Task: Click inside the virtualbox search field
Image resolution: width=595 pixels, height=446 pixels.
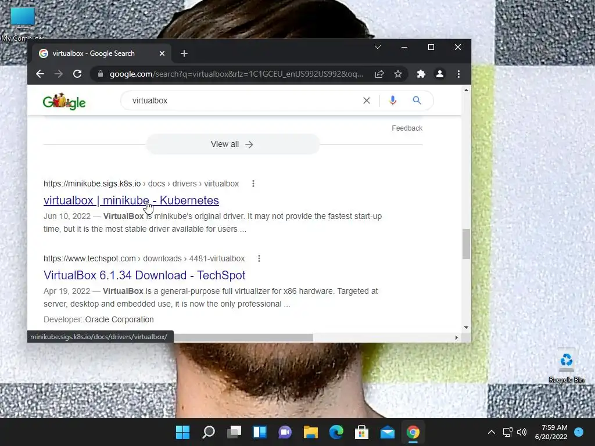Action: pos(243,100)
